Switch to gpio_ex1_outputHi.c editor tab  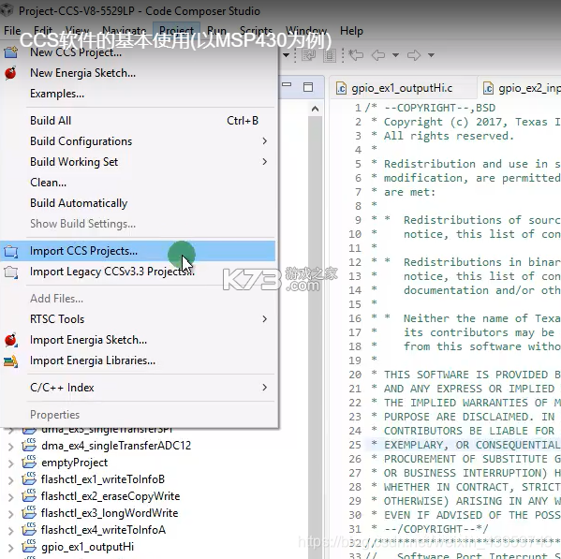pos(403,88)
